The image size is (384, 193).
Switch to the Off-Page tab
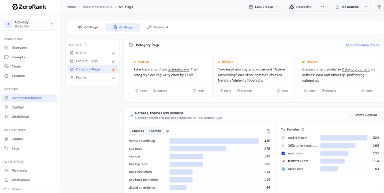point(88,27)
